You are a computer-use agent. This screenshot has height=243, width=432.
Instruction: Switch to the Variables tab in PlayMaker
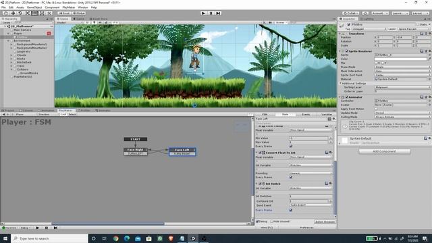[x=326, y=114]
